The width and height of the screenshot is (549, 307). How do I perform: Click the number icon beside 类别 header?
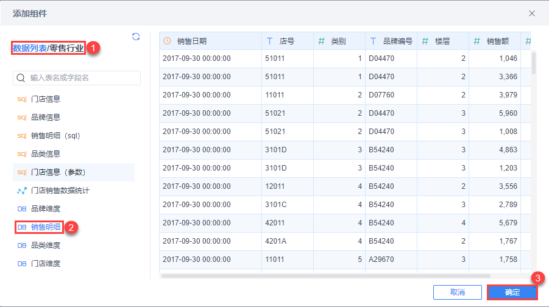tap(321, 41)
